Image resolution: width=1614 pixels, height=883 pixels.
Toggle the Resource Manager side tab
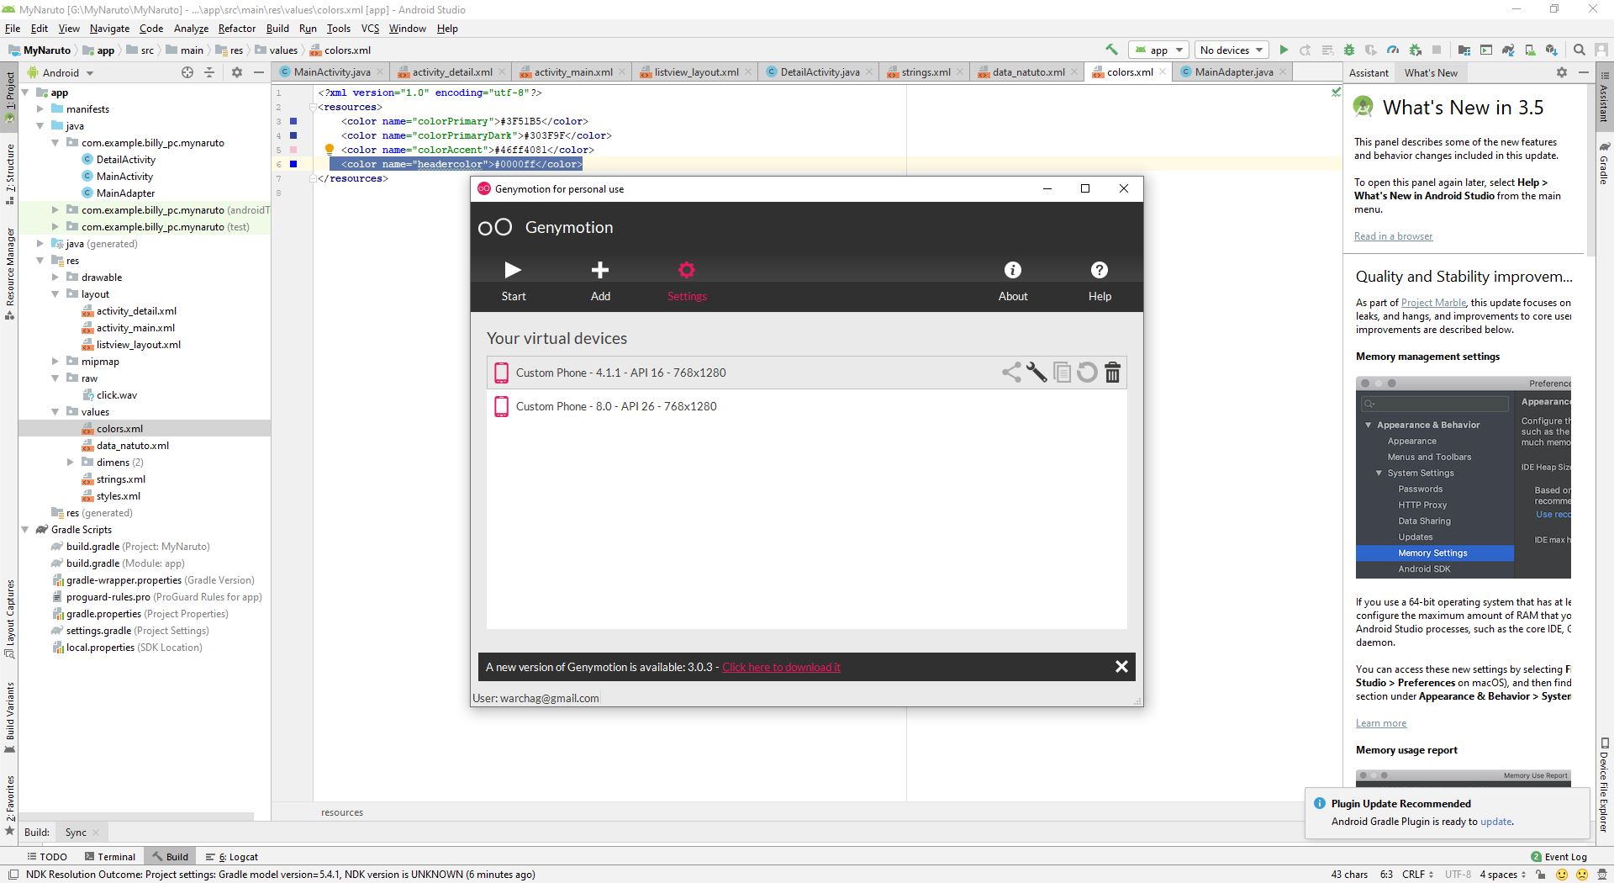coord(10,272)
